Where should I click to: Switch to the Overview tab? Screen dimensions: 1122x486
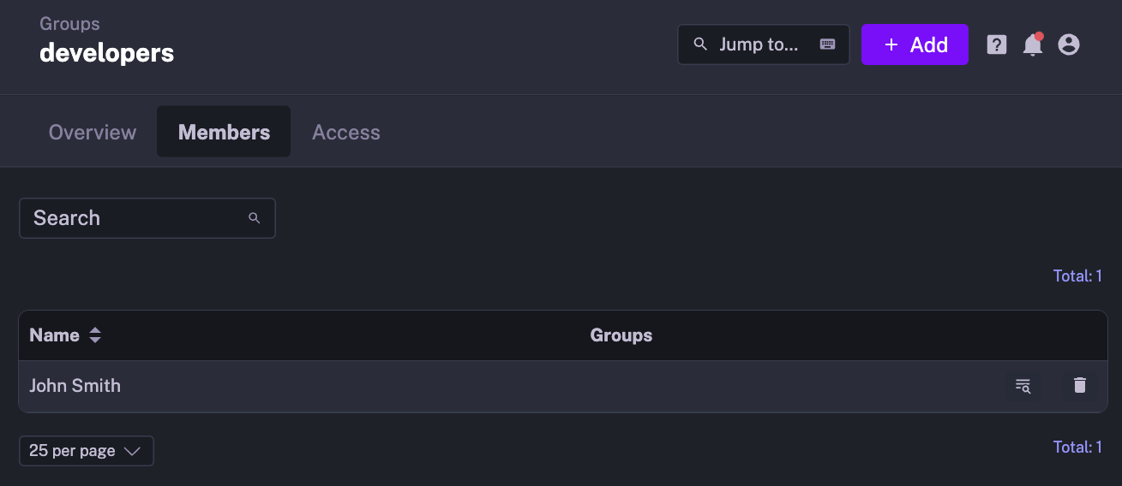[93, 133]
